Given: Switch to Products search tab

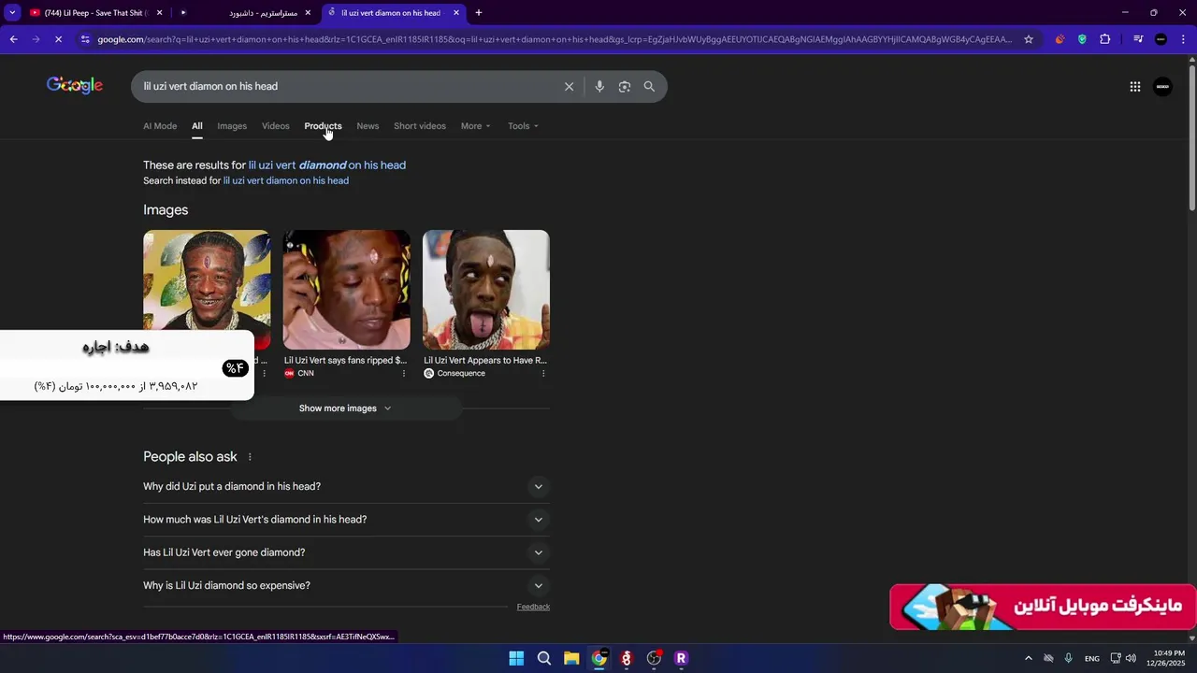Looking at the screenshot, I should pos(323,126).
